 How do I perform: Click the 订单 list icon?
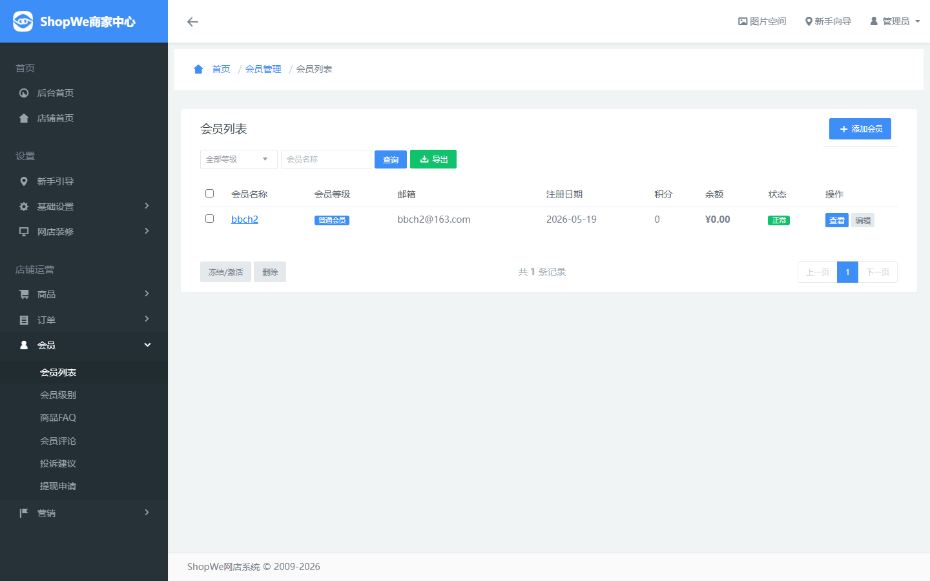pyautogui.click(x=24, y=320)
